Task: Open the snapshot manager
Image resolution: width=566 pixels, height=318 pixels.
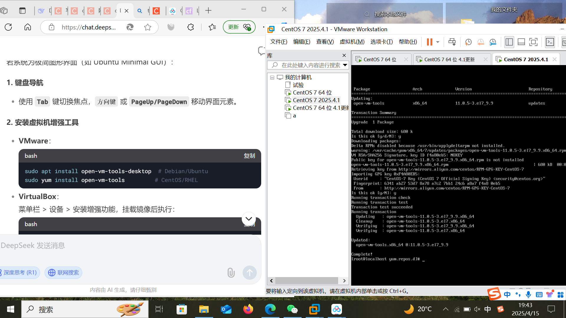Action: pos(493,42)
